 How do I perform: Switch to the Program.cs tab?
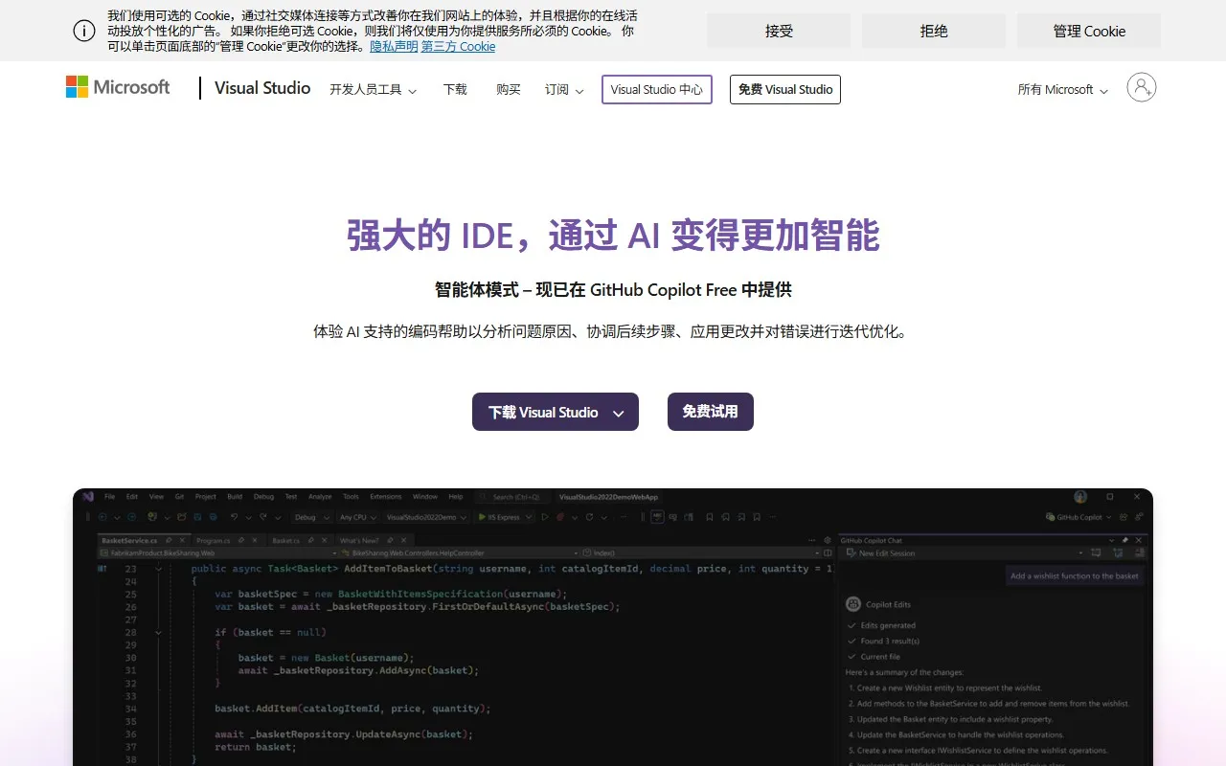pyautogui.click(x=214, y=540)
